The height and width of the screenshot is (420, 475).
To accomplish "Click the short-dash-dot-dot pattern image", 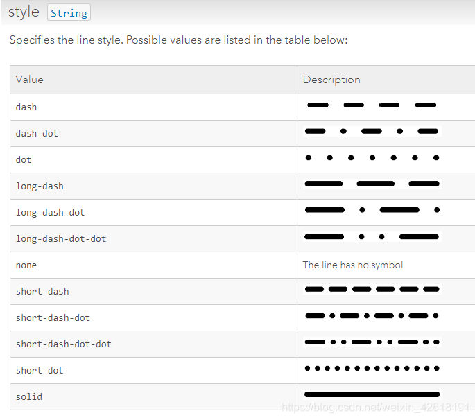I will click(x=372, y=342).
